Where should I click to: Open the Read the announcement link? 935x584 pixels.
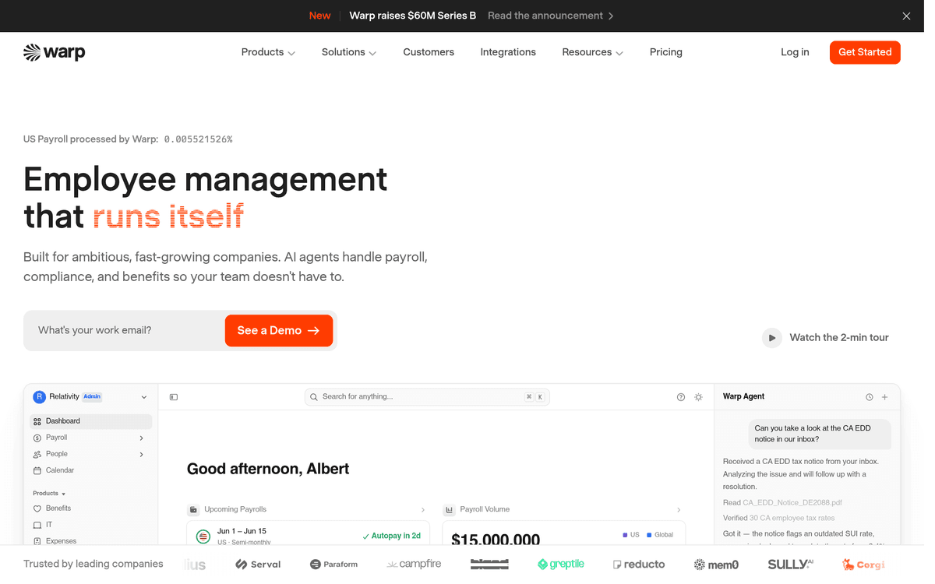point(550,16)
